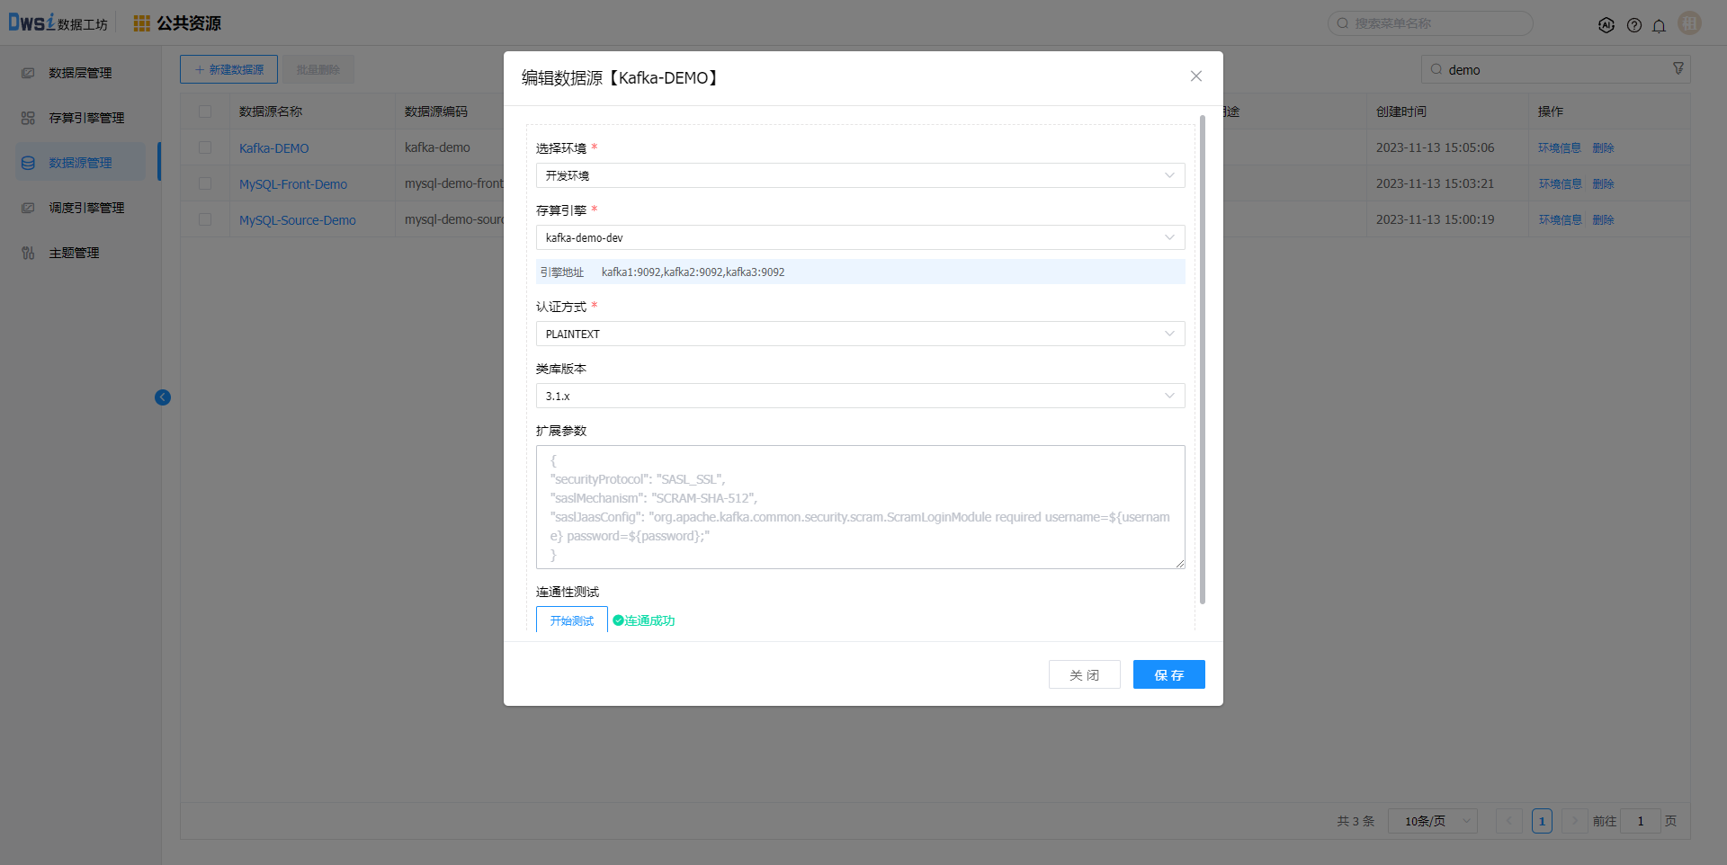Open 主题管理 in the sidebar
This screenshot has height=865, width=1727.
(x=81, y=253)
